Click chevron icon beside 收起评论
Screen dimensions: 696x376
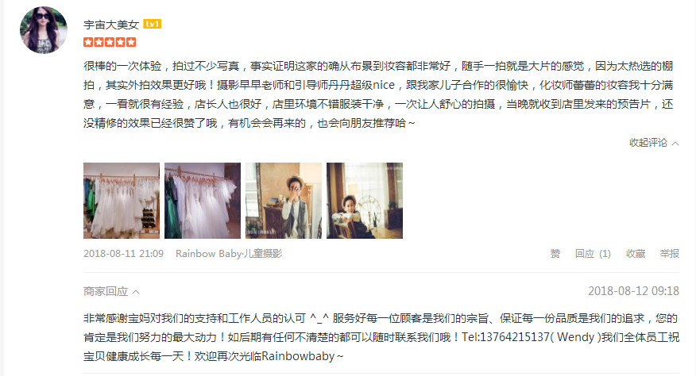[x=675, y=144]
